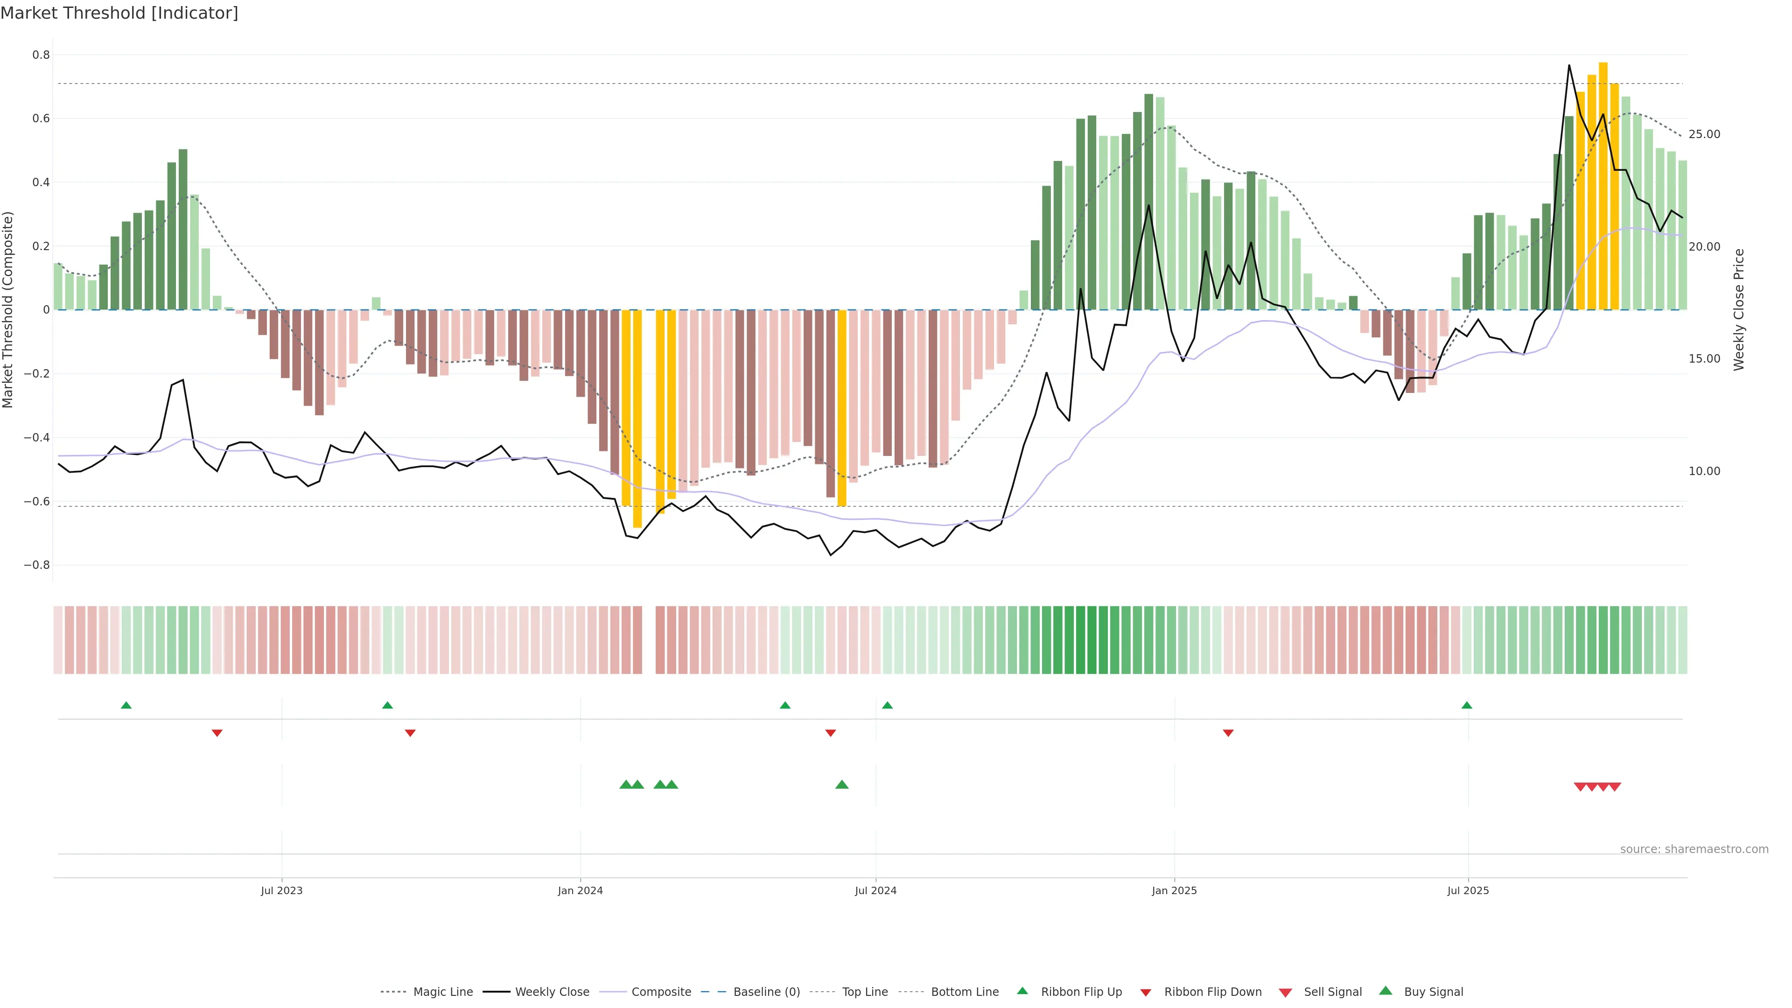Toggle Baseline (0) legend entry
The image size is (1792, 1008).
pos(767,992)
